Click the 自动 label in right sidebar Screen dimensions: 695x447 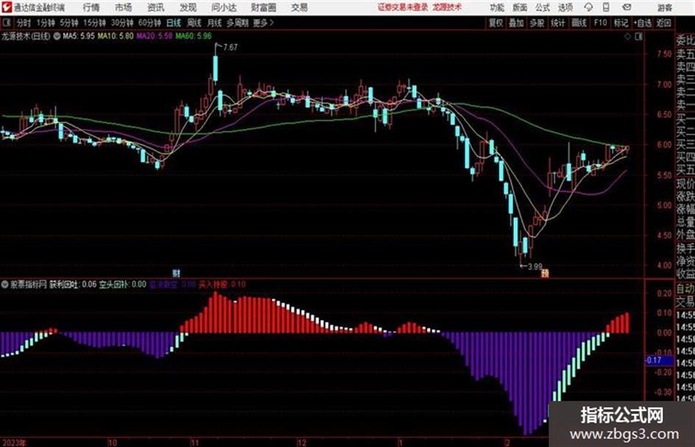click(x=685, y=288)
